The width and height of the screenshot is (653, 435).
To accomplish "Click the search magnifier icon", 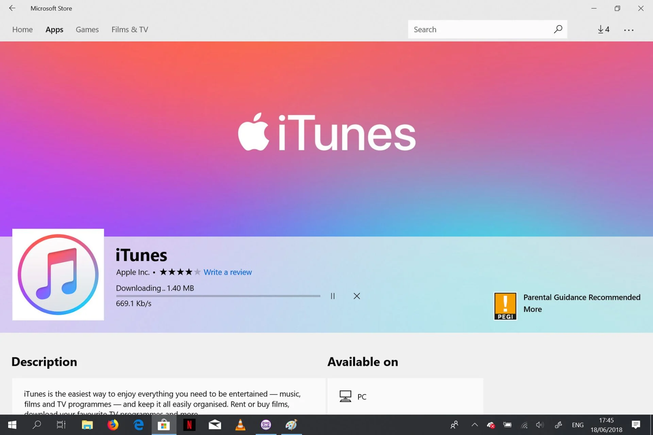I will (558, 29).
